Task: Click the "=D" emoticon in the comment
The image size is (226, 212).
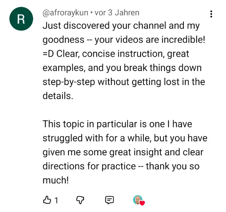Action: point(48,54)
